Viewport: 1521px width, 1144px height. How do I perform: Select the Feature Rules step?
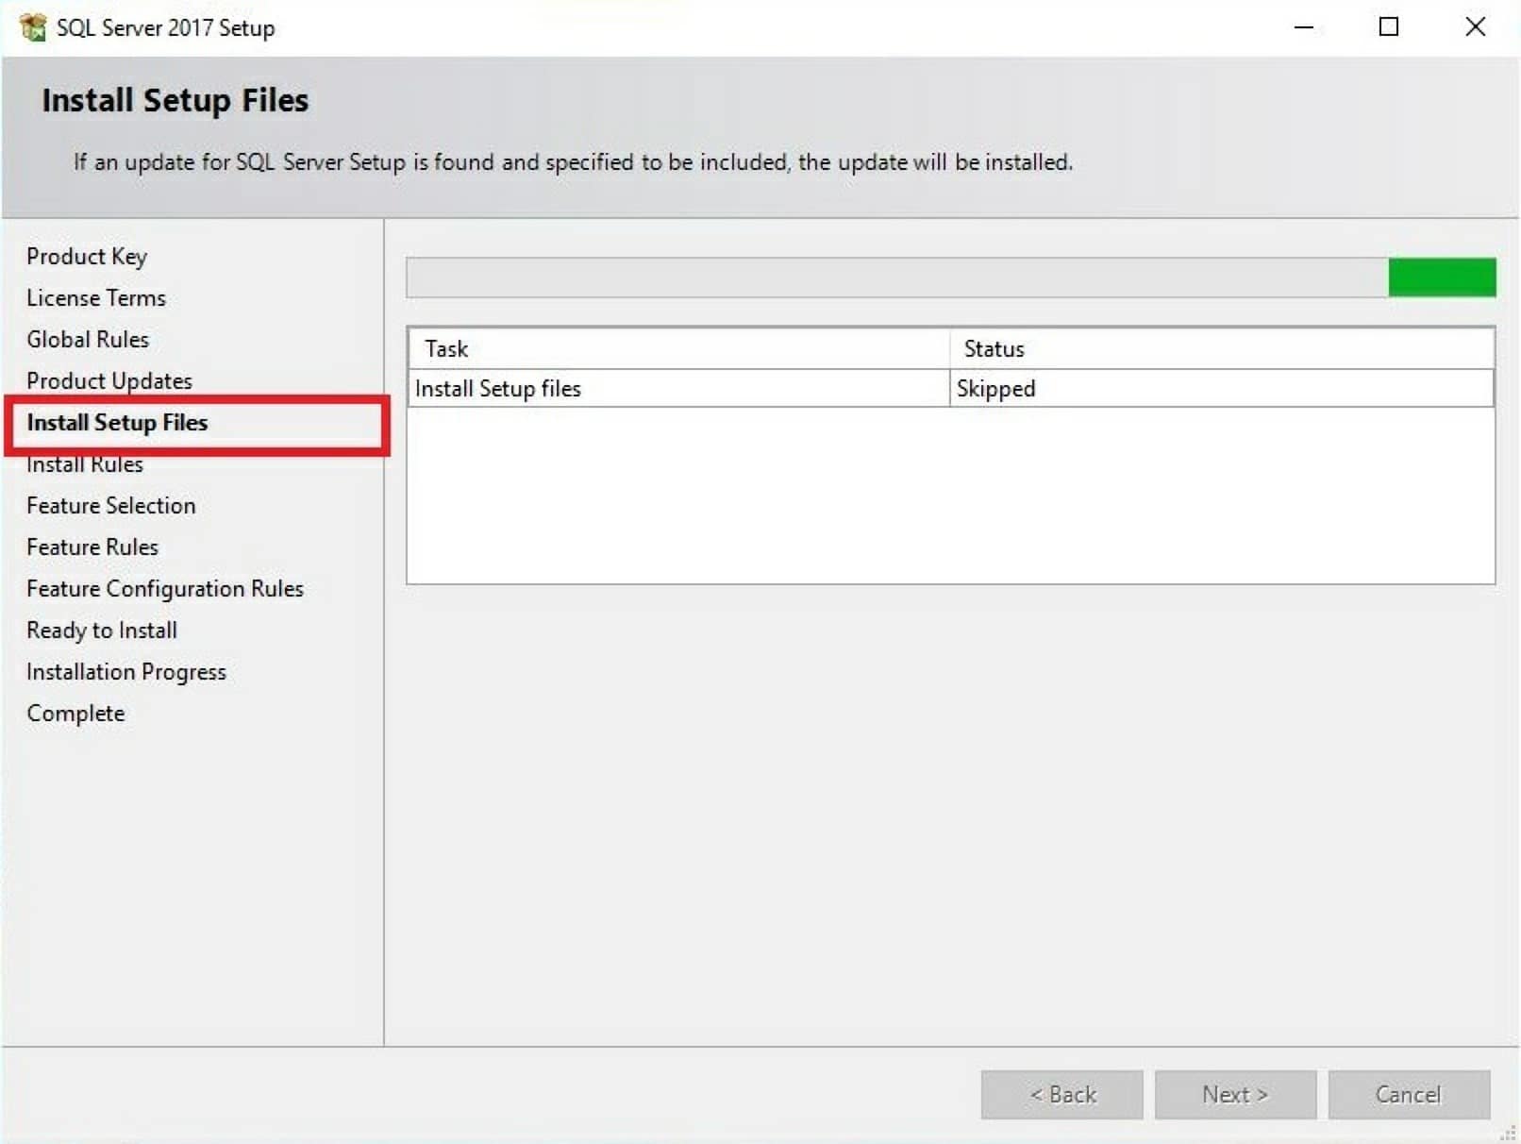tap(92, 547)
